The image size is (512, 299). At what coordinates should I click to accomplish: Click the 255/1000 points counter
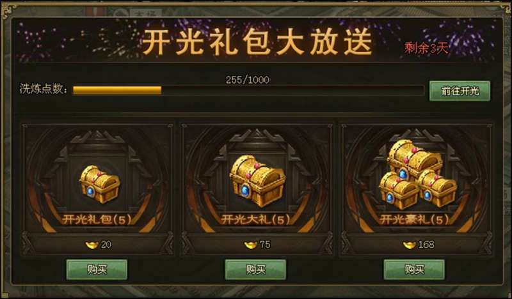coord(248,80)
